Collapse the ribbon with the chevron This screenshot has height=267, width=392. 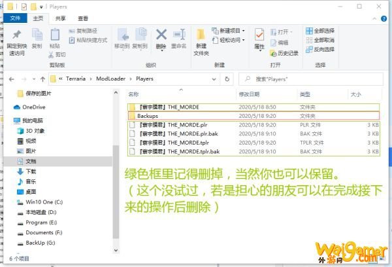tap(374, 18)
